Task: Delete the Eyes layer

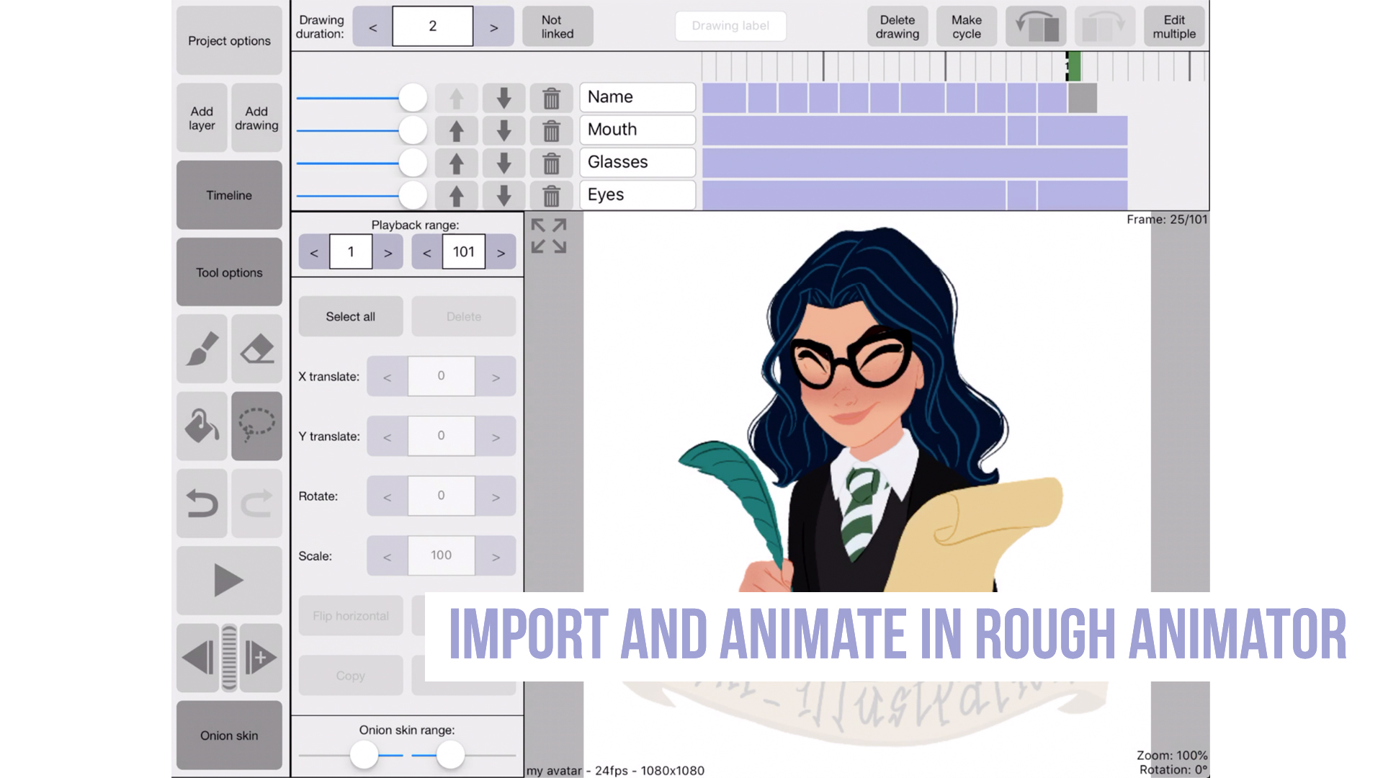Action: coord(551,195)
